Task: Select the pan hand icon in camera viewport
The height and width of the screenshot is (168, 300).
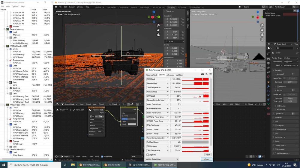Action: coord(158,30)
